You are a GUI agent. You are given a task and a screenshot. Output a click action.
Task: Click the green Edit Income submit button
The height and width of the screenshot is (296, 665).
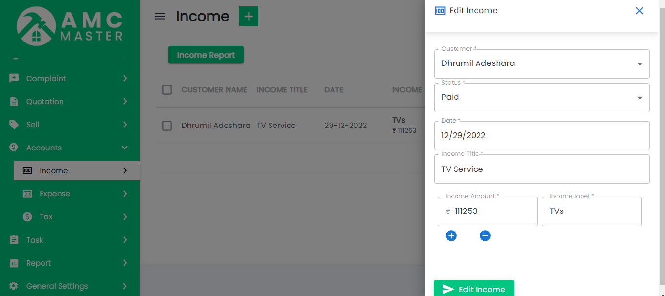[473, 289]
